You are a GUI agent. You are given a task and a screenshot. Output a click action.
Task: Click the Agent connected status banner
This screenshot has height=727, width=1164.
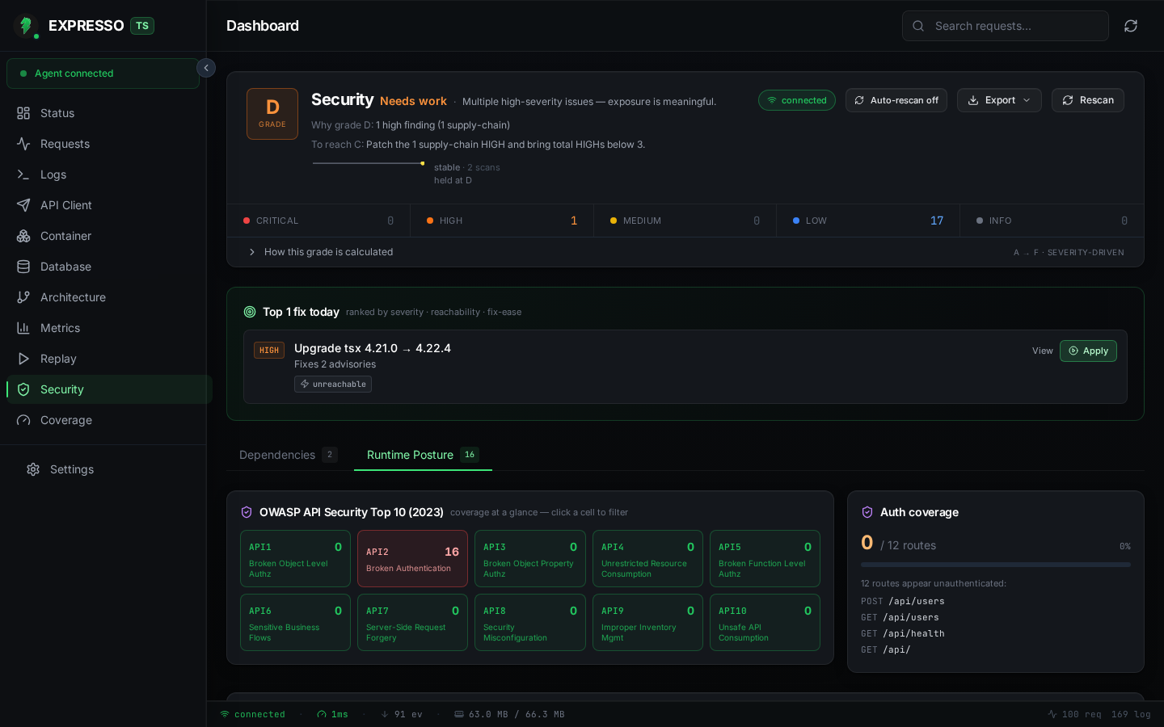[103, 74]
